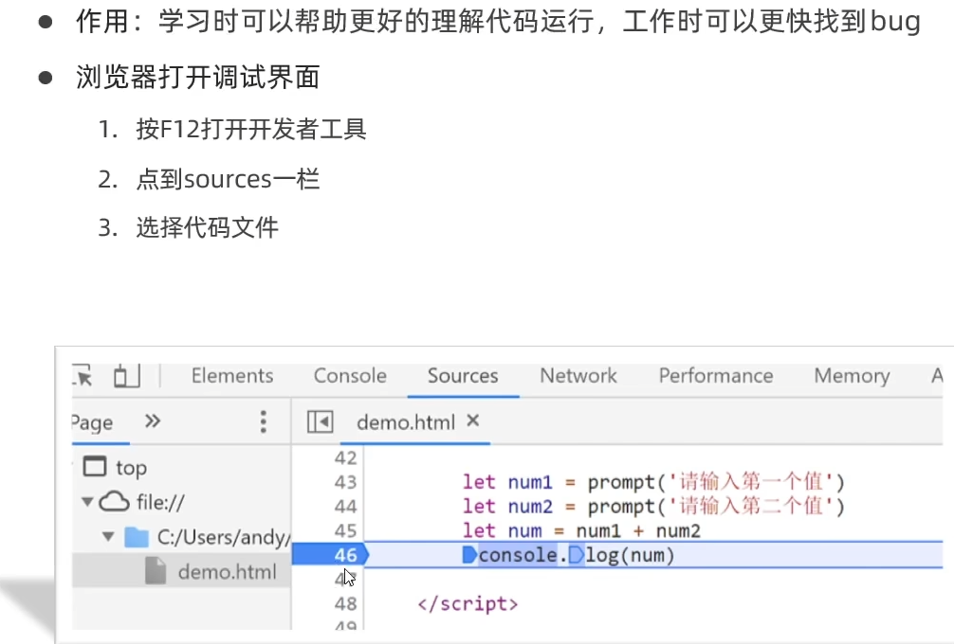Image resolution: width=954 pixels, height=644 pixels.
Task: Select the top tree node
Action: tap(131, 468)
